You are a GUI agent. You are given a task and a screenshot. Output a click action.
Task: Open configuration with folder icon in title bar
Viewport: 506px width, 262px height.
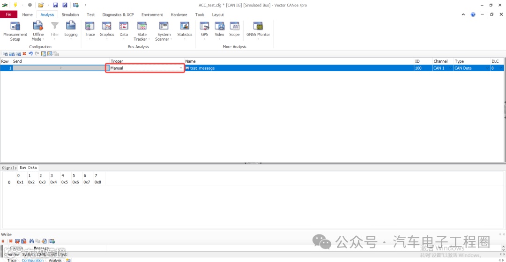41,5
